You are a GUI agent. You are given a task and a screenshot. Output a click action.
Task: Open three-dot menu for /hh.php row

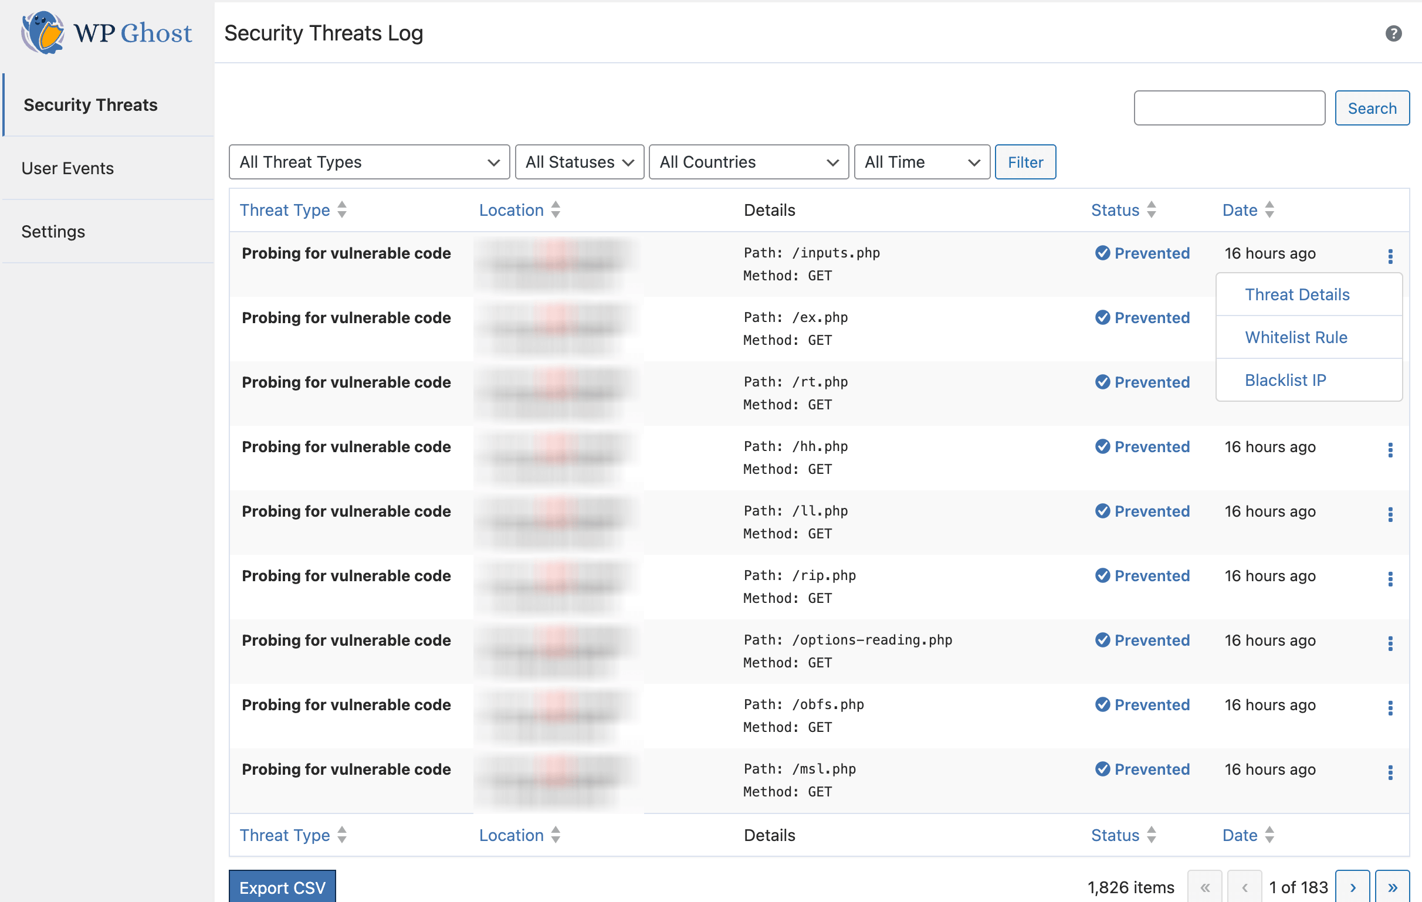[1390, 450]
